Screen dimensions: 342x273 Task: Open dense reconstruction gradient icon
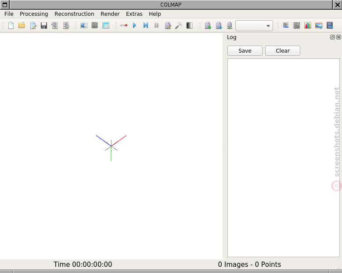tap(190, 25)
